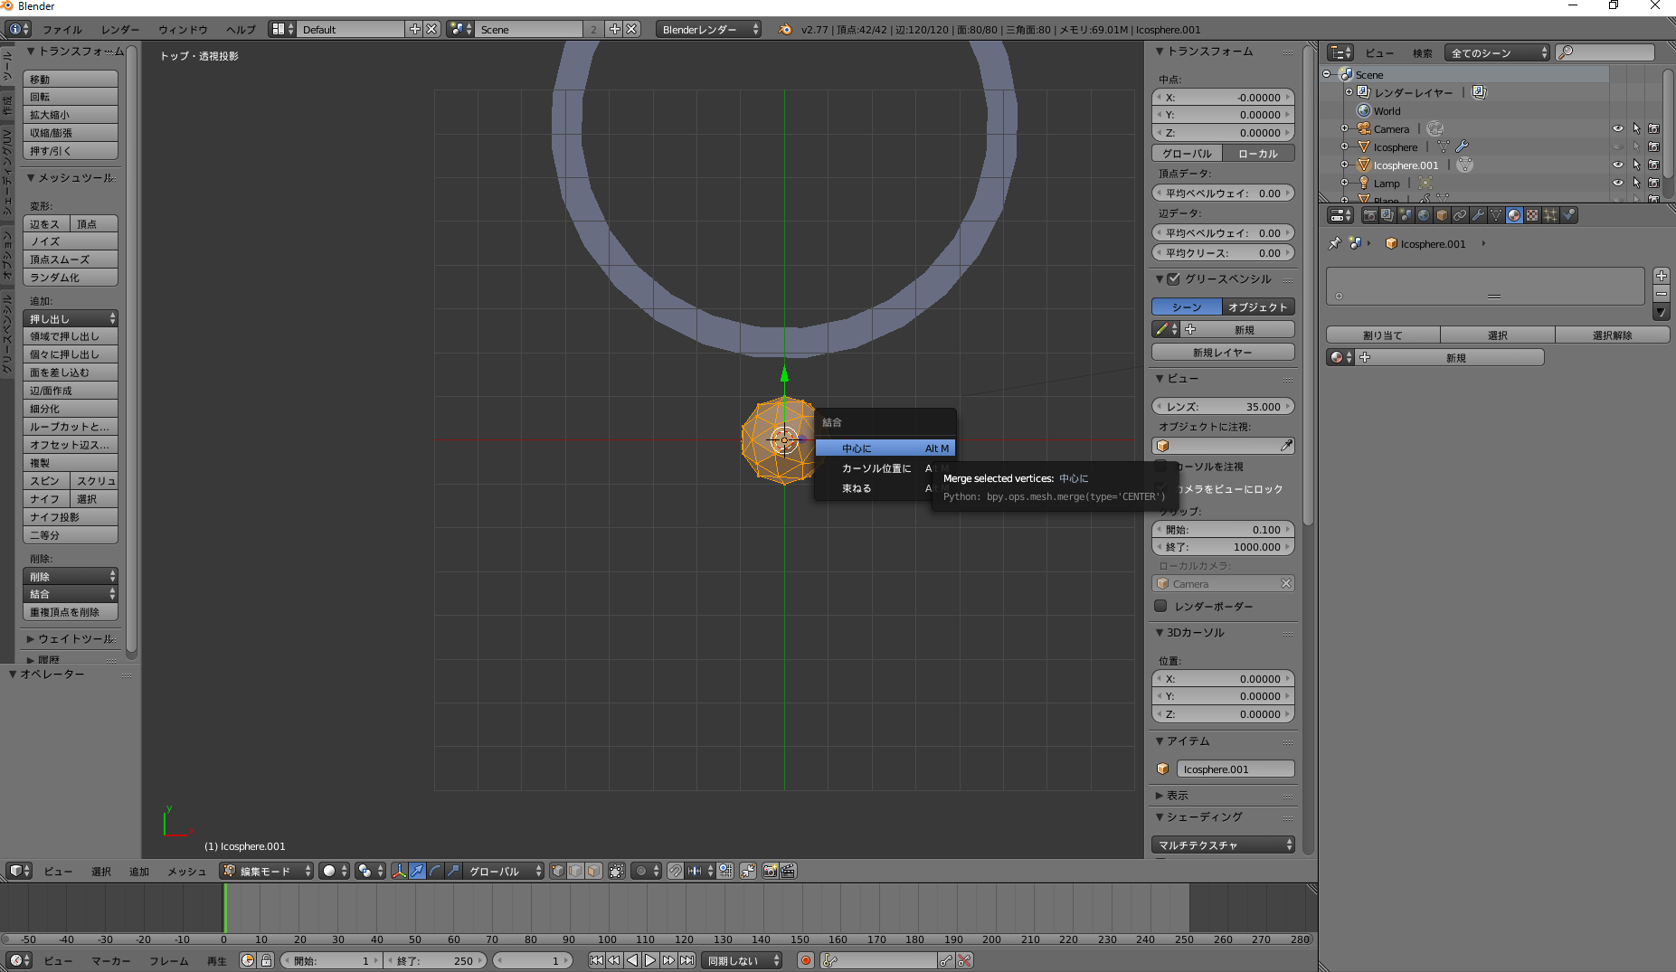Toggle visibility eye for Camera in outliner
This screenshot has width=1676, height=972.
coord(1618,128)
